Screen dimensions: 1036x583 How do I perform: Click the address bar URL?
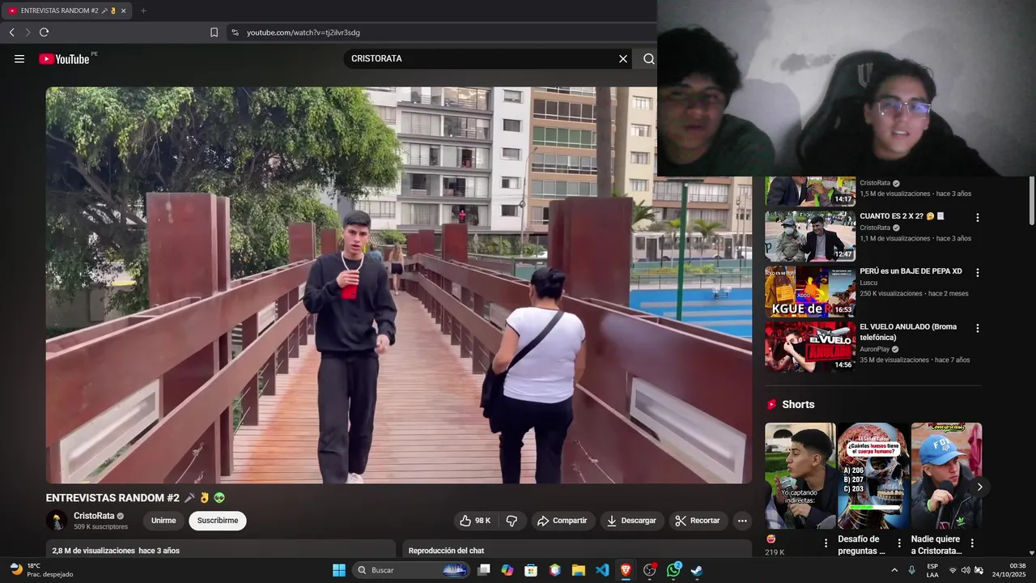(304, 32)
